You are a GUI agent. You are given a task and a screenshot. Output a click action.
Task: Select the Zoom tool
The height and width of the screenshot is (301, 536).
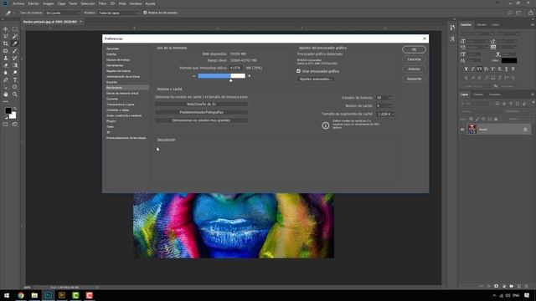coord(15,94)
